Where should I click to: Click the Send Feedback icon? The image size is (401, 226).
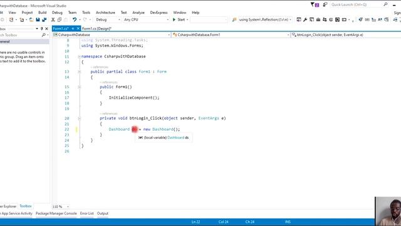pyautogui.click(x=325, y=4)
